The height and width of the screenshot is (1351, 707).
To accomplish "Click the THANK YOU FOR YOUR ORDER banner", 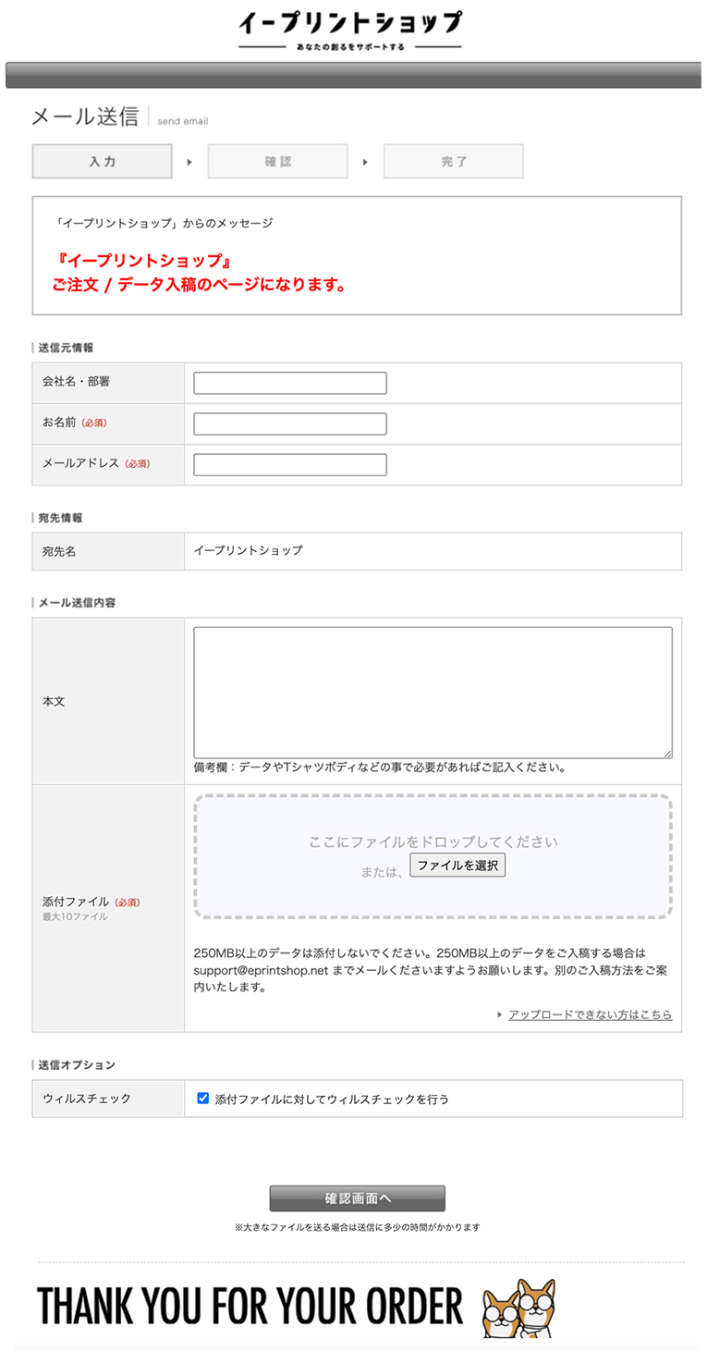I will (296, 1307).
